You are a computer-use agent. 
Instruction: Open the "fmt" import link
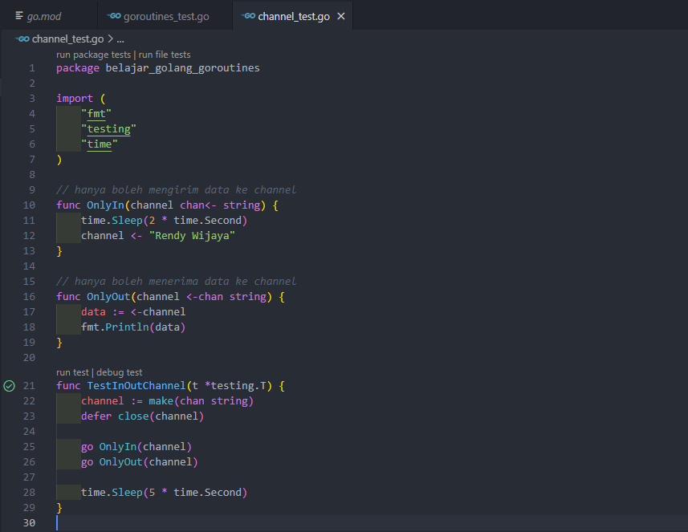click(96, 114)
